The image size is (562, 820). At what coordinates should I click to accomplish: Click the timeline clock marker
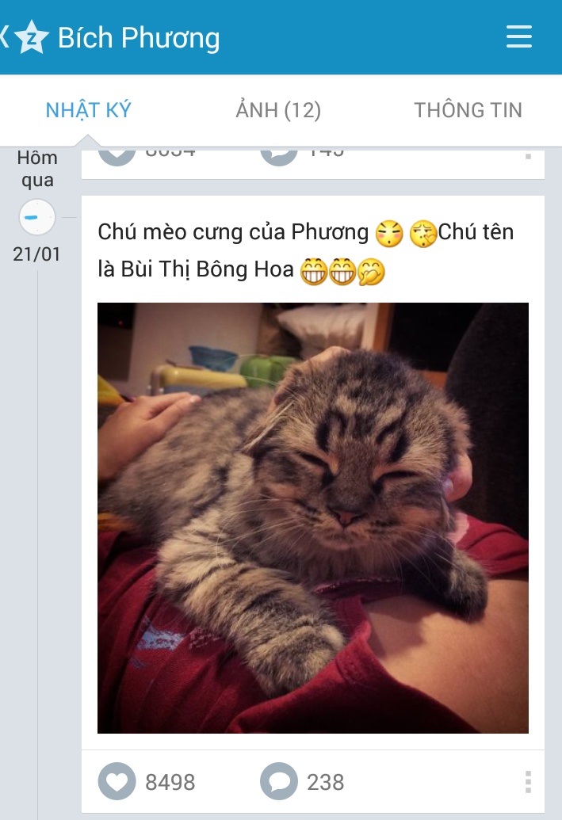pos(37,217)
